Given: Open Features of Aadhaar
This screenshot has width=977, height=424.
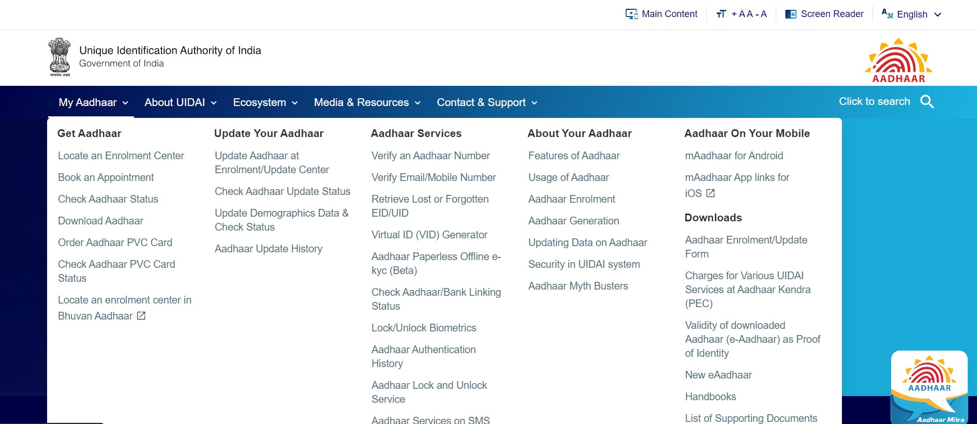Looking at the screenshot, I should point(574,156).
